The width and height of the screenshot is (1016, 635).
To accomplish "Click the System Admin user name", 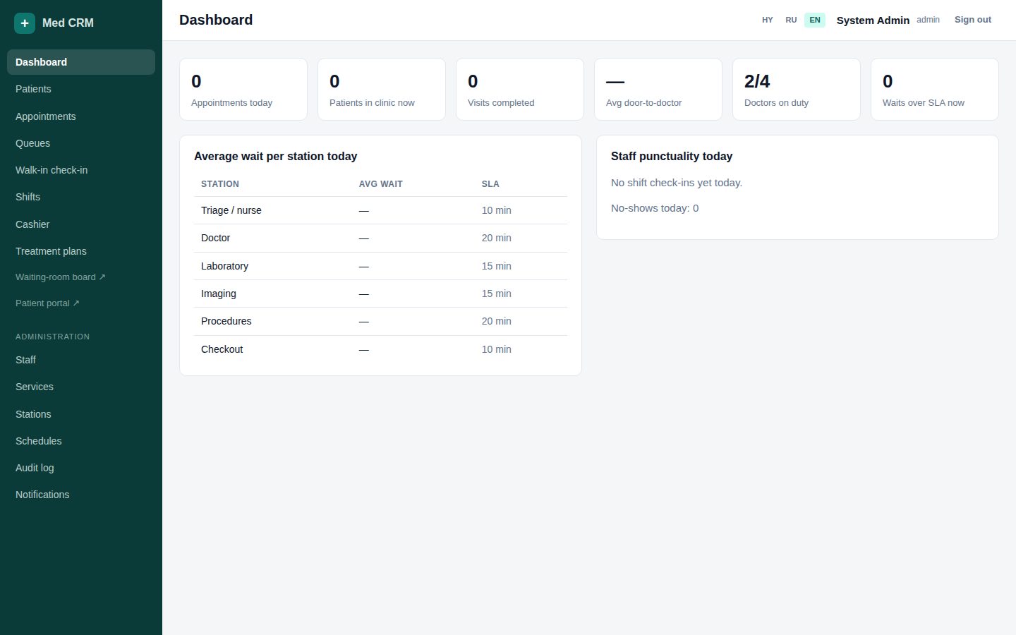I will click(x=873, y=20).
